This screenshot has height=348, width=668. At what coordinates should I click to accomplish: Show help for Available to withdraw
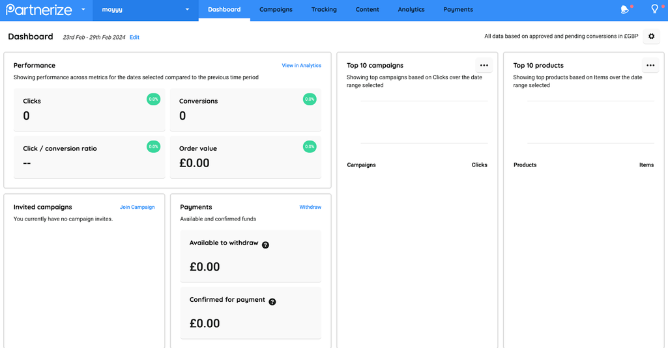point(265,245)
